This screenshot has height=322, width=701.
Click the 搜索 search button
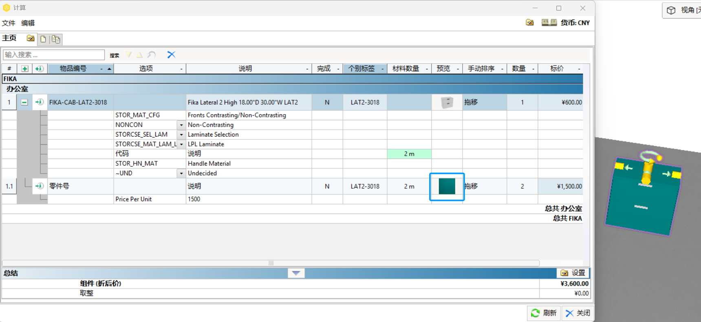click(x=115, y=55)
